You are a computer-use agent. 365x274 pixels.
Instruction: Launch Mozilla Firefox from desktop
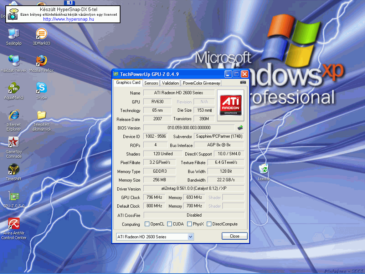pos(41,64)
